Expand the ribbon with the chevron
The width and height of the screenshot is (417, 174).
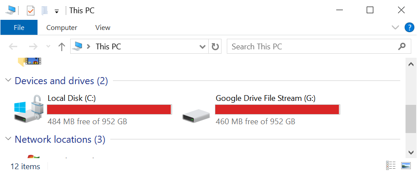pyautogui.click(x=395, y=27)
